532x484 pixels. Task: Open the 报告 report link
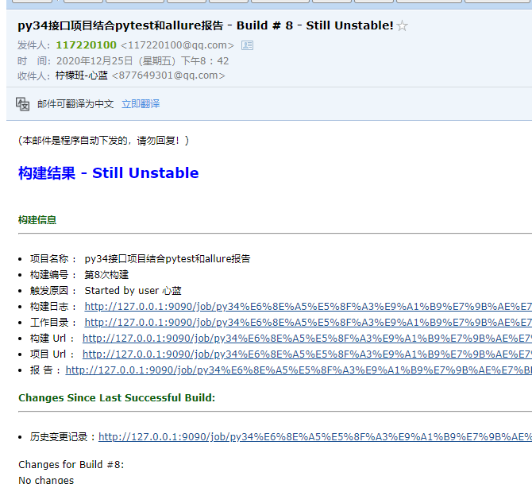tap(298, 370)
